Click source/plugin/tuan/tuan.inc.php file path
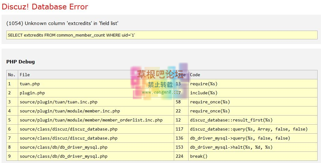This screenshot has height=163, width=321. point(59,102)
